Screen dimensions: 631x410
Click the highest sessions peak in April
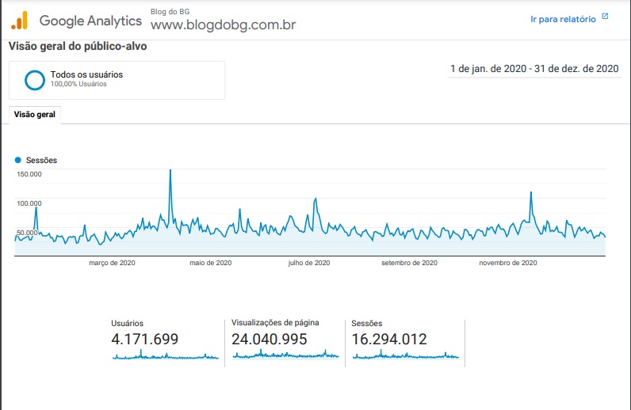(x=170, y=170)
